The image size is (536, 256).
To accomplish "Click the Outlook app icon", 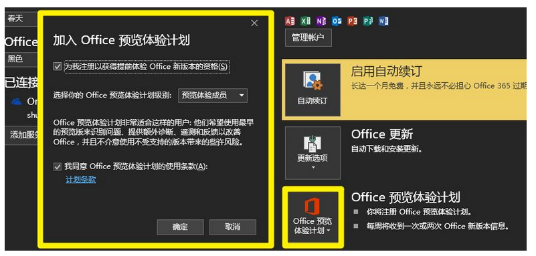I will tap(337, 21).
